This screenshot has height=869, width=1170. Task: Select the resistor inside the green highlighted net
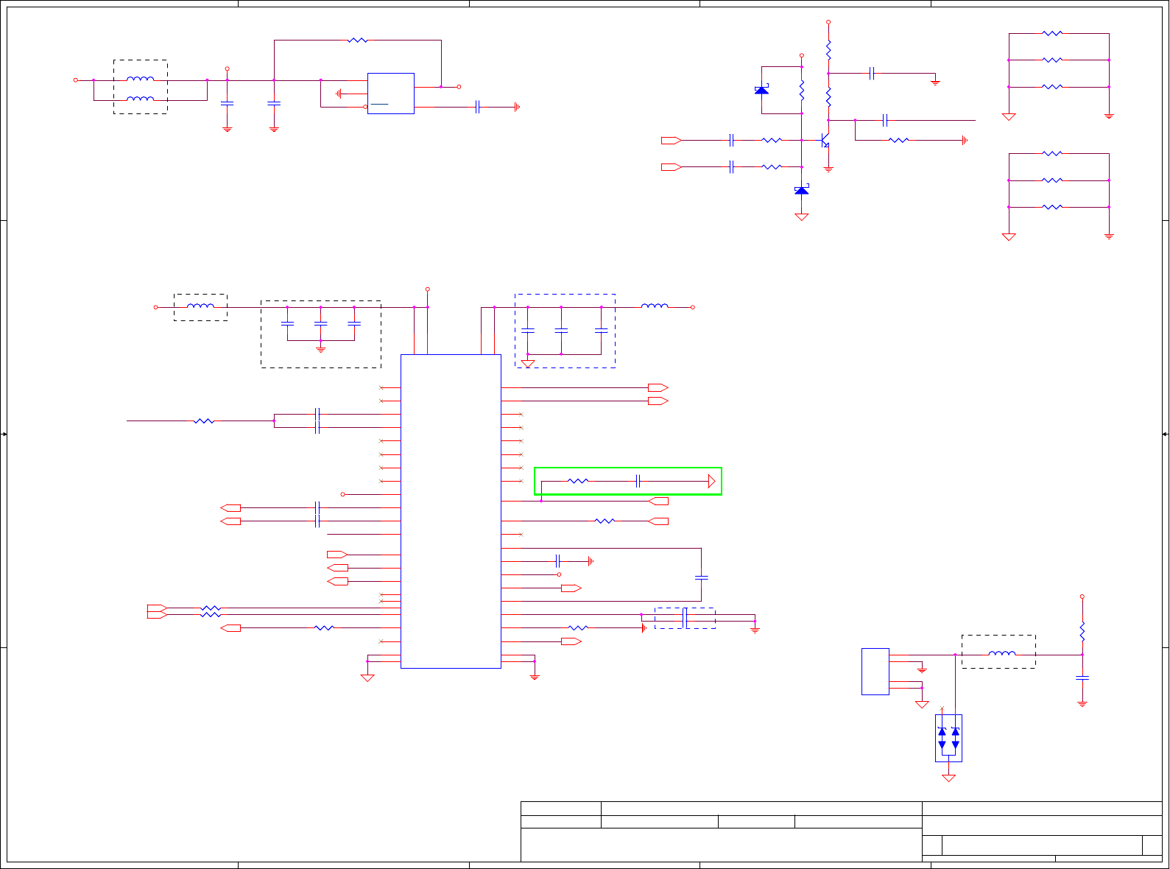pyautogui.click(x=578, y=481)
